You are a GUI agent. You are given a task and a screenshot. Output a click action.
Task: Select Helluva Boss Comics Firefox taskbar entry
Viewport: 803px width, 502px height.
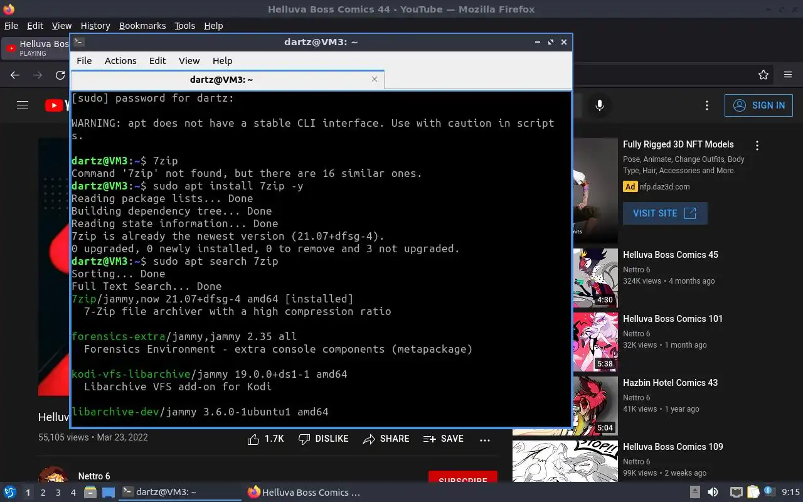pos(304,493)
